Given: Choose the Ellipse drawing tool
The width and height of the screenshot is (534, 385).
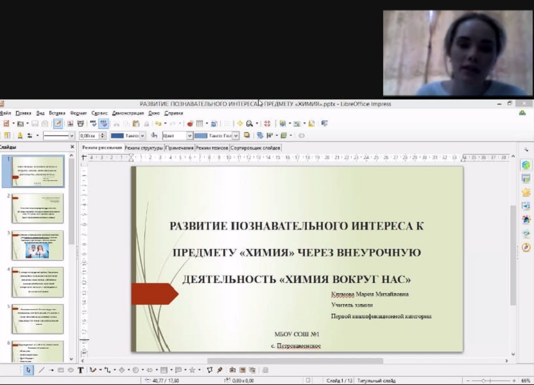Looking at the screenshot, I should [x=70, y=370].
